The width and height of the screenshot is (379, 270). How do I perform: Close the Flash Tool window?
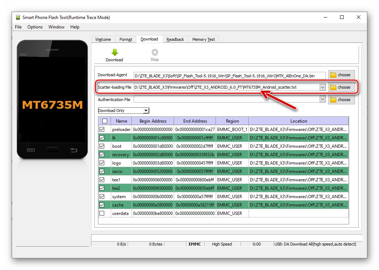(x=359, y=17)
